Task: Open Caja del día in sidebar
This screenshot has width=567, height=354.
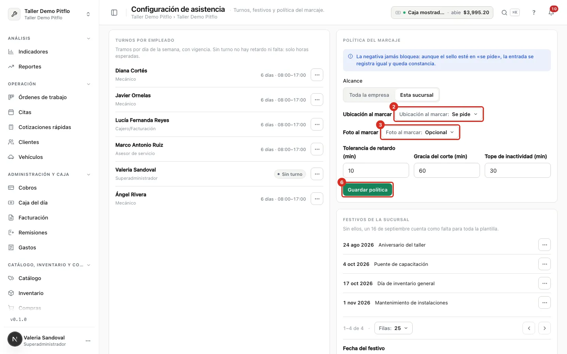Action: (x=50, y=203)
